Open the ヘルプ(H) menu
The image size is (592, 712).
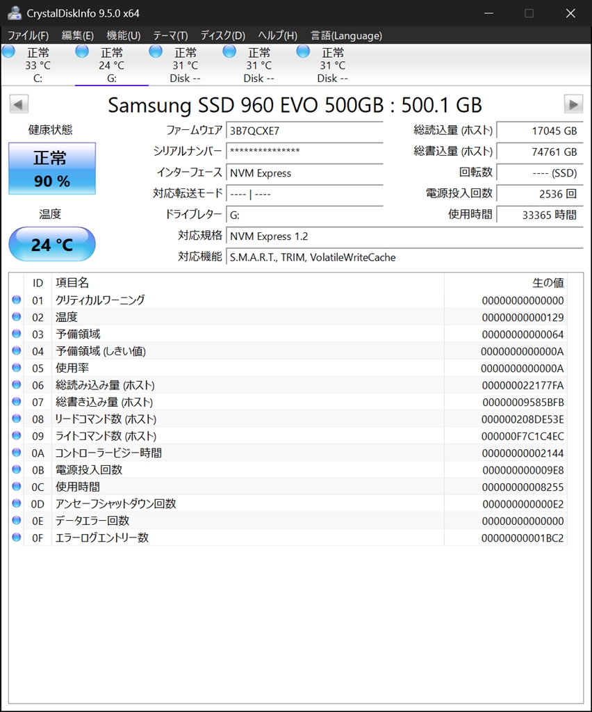(x=278, y=35)
